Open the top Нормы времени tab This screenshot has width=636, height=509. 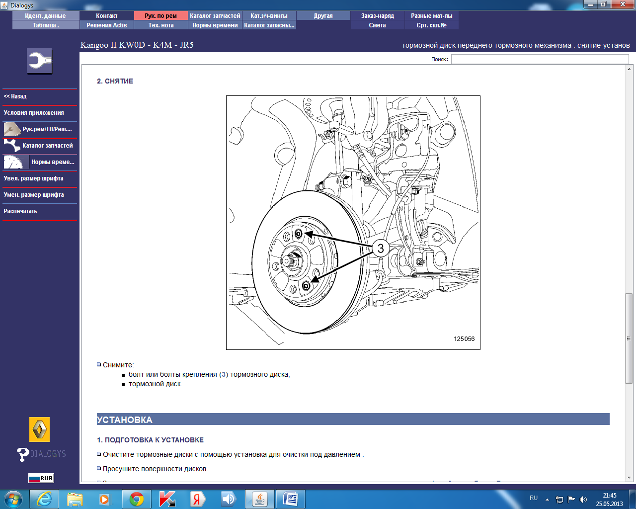(x=215, y=25)
